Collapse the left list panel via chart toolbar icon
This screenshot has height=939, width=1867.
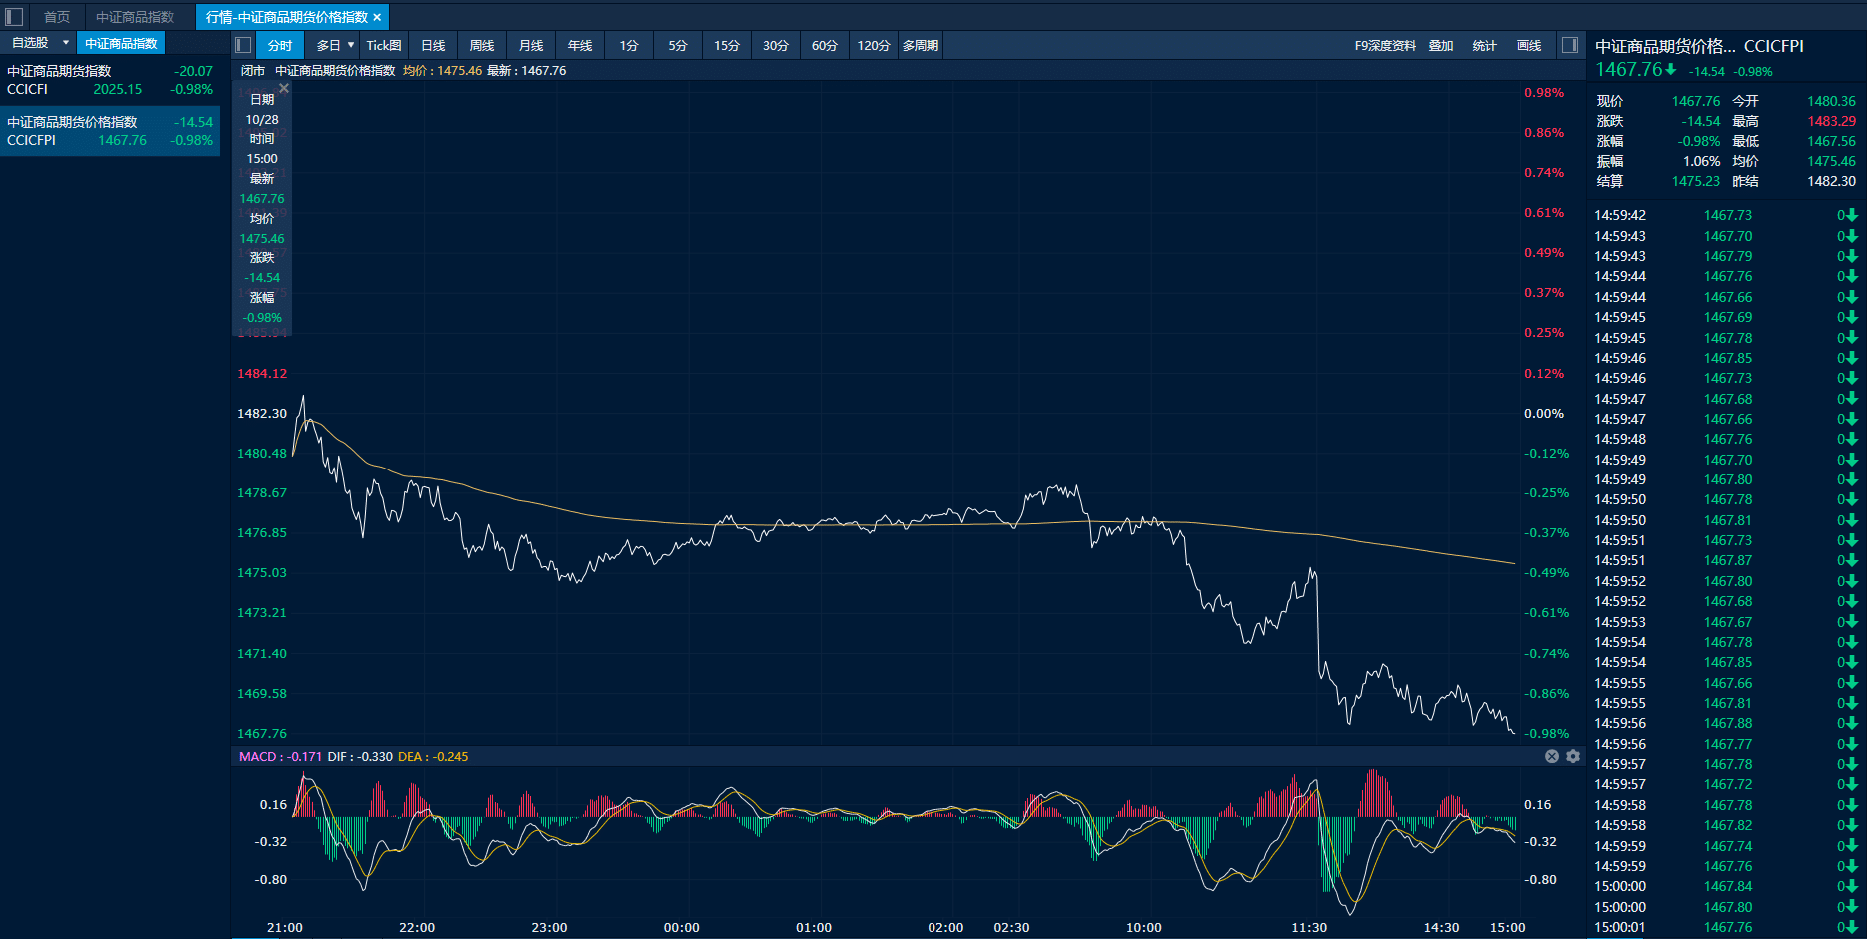tap(243, 45)
